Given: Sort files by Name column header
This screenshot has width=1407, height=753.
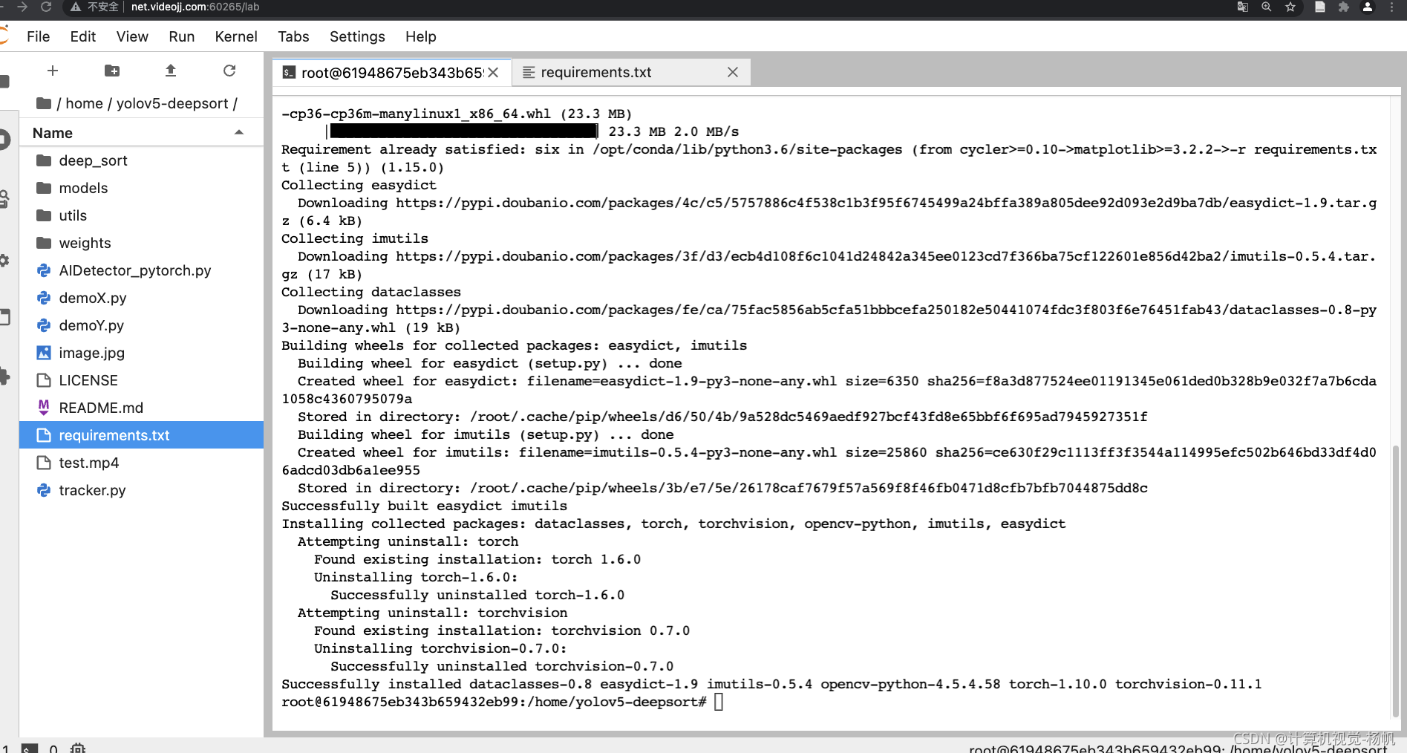Looking at the screenshot, I should click(141, 133).
